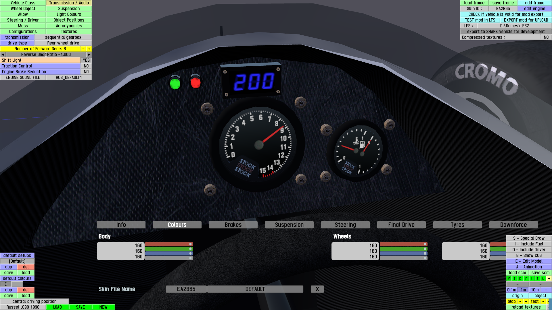Click minus button next to blob
552x310 pixels.
(x=520, y=301)
